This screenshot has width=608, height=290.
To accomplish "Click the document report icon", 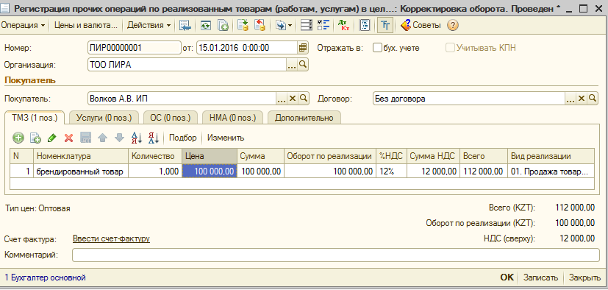I will 365,26.
